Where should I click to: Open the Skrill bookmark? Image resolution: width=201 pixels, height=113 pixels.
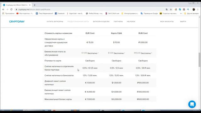pyautogui.click(x=112, y=13)
